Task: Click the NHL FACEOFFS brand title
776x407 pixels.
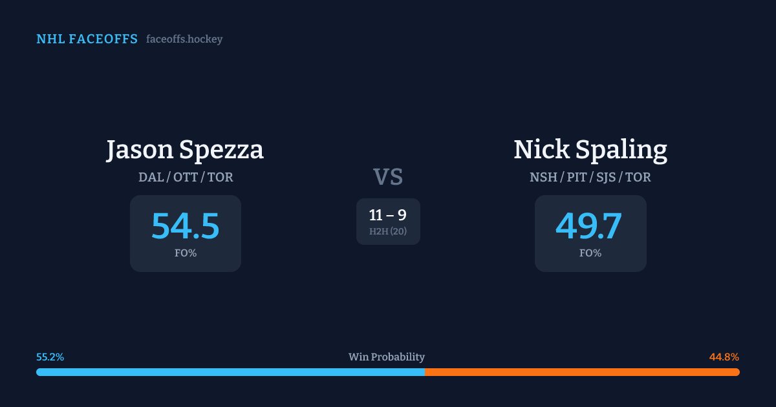Action: [87, 39]
